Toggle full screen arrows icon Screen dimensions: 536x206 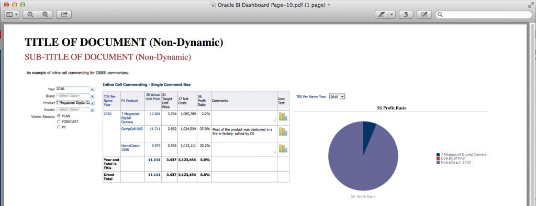[531, 5]
